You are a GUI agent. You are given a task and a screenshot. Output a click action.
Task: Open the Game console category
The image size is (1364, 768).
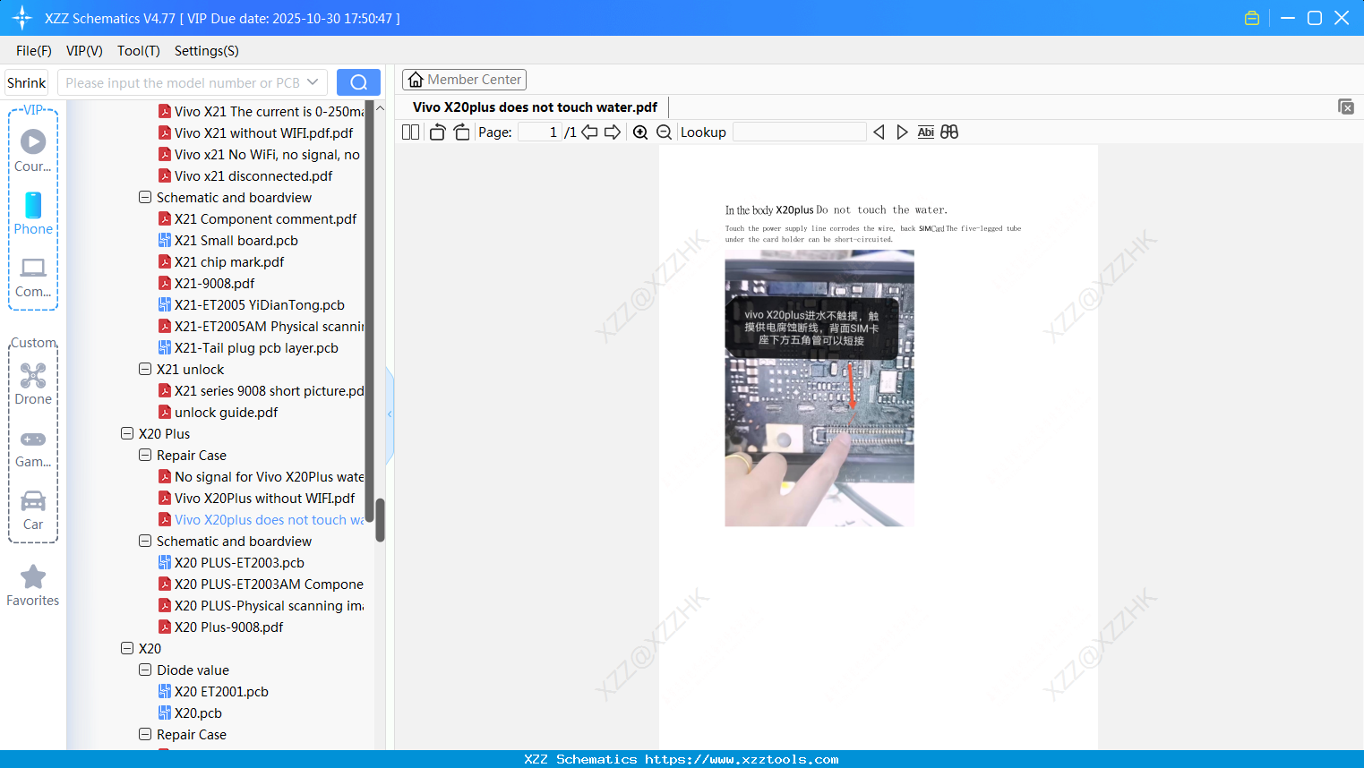[33, 448]
